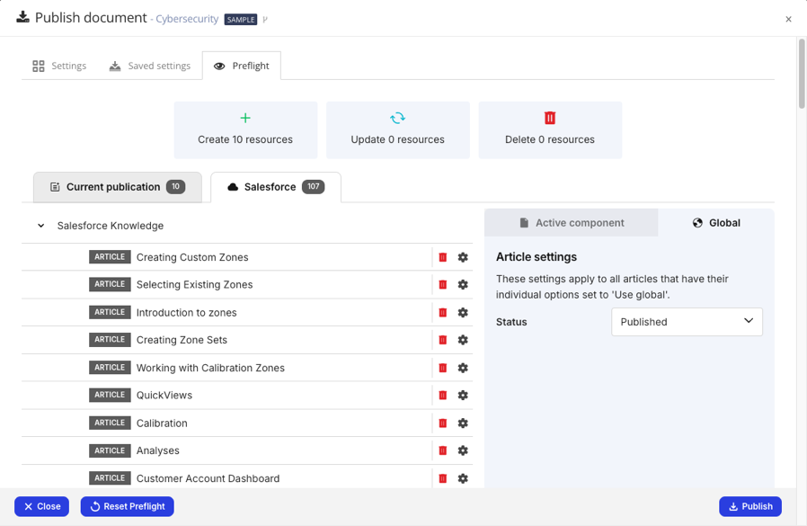Click Reset Preflight

[127, 506]
